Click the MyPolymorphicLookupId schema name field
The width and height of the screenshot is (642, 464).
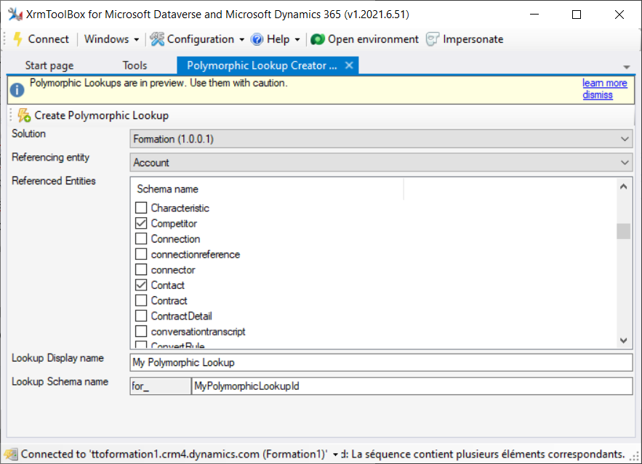412,386
